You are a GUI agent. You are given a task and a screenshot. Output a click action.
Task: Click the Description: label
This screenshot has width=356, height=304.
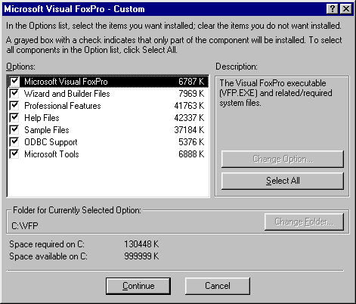237,67
